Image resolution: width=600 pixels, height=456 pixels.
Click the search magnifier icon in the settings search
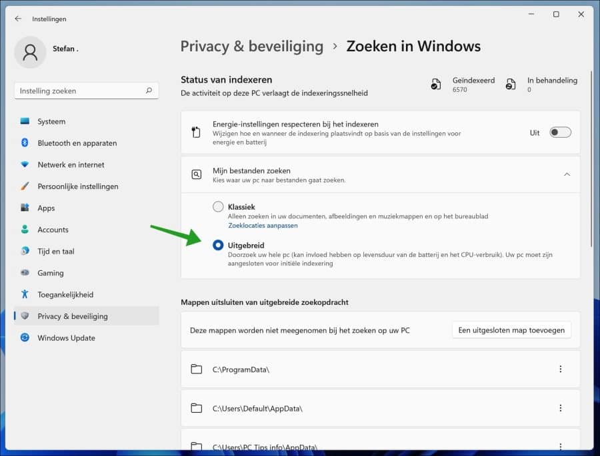pyautogui.click(x=149, y=91)
